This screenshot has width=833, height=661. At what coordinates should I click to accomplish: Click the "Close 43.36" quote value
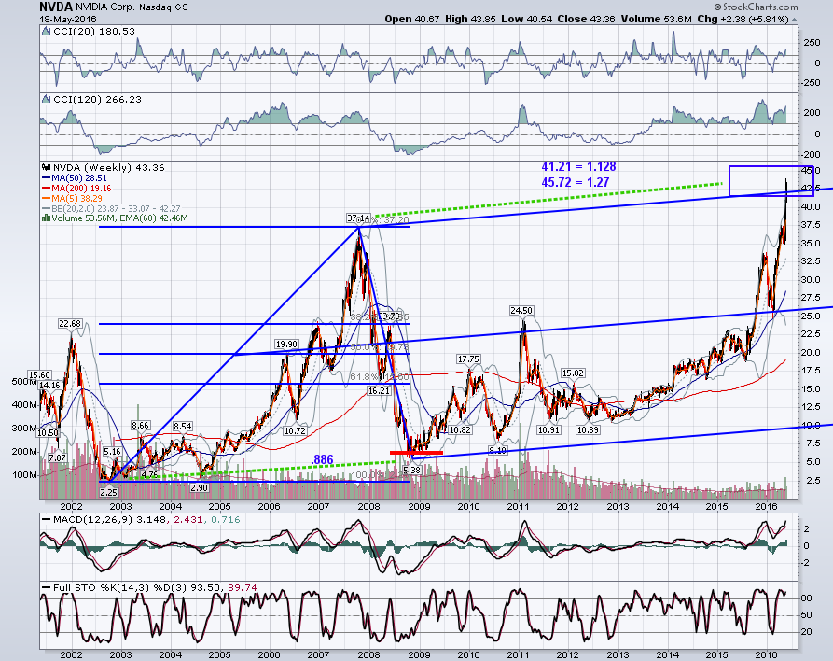(586, 20)
